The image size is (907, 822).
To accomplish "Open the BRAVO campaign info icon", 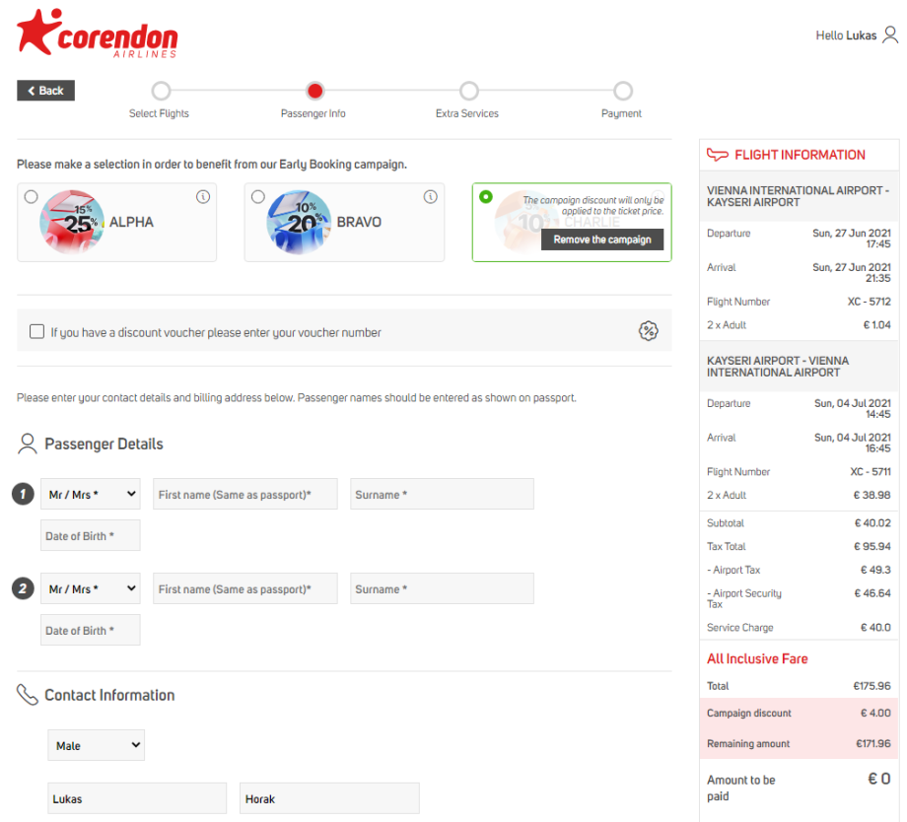I will [x=430, y=197].
